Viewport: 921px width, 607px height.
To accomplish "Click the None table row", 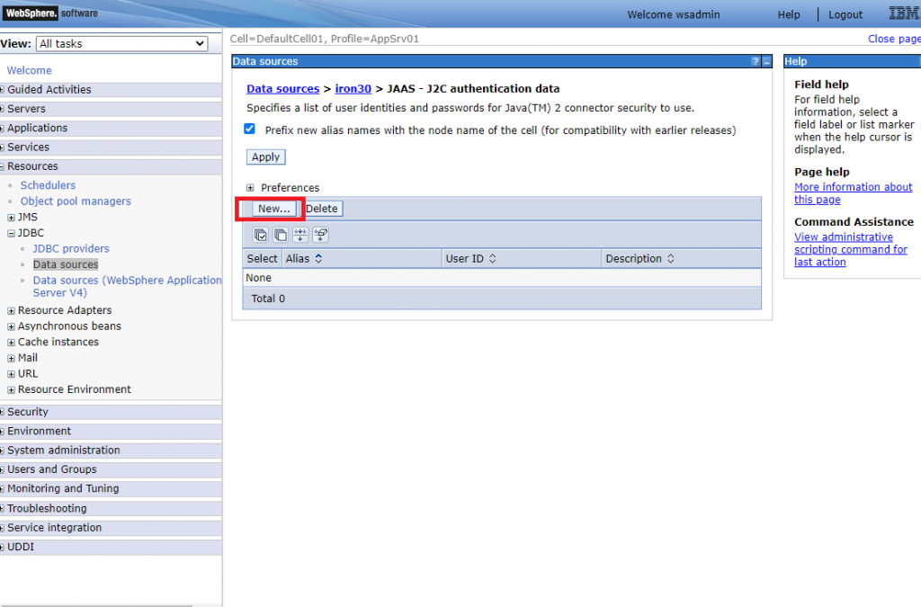I will point(502,278).
